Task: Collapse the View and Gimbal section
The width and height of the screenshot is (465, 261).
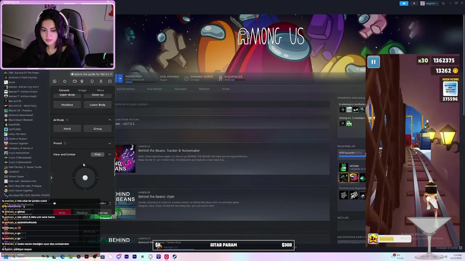Action: (x=110, y=154)
